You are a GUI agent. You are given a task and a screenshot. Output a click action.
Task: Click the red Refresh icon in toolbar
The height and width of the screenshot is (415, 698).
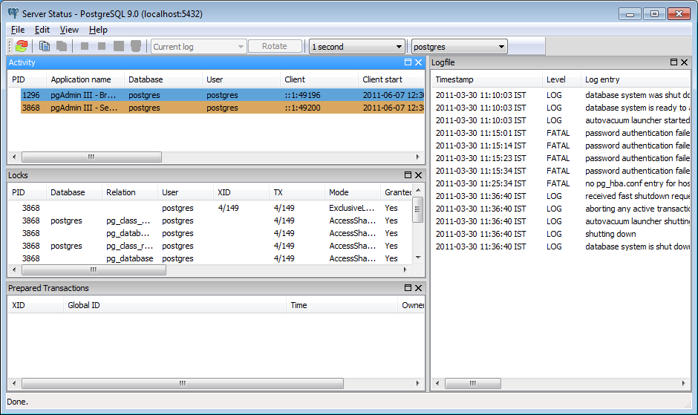[22, 46]
